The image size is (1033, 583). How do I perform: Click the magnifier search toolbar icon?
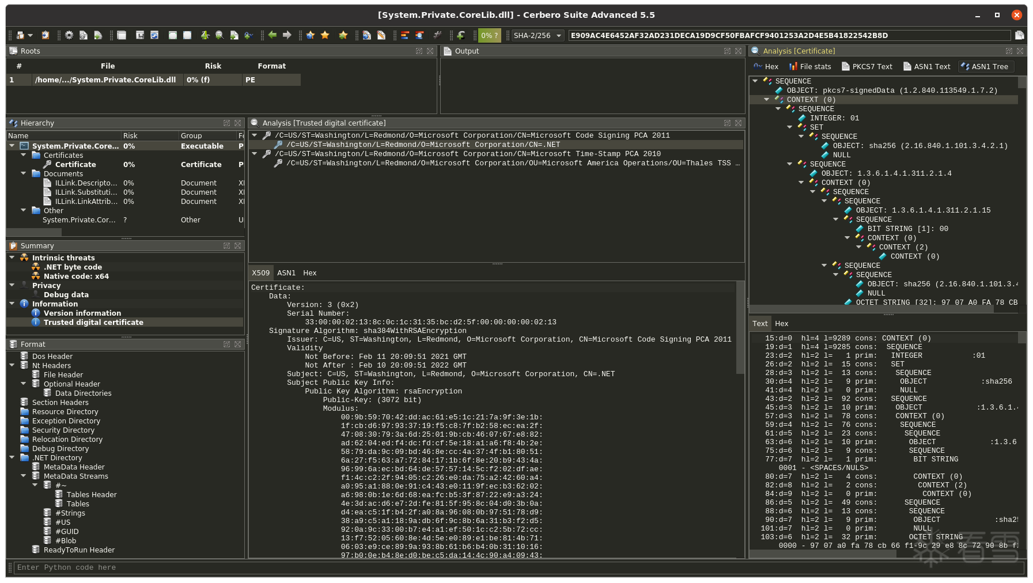click(x=220, y=35)
